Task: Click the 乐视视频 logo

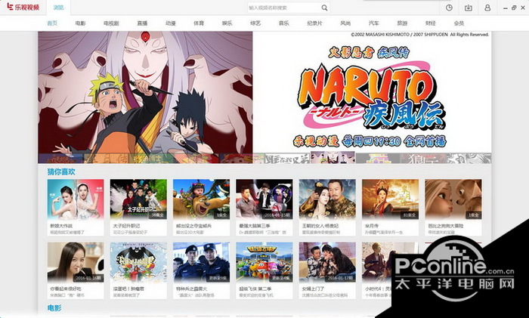Action: 23,7
